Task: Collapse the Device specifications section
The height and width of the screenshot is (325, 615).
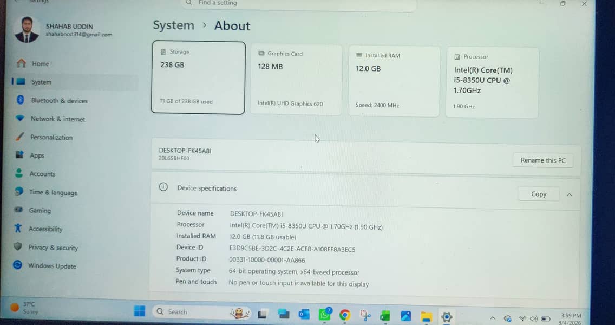Action: 569,194
